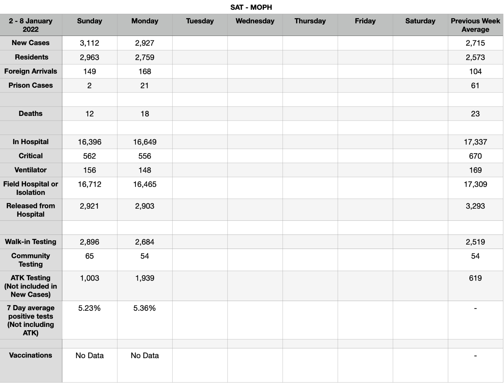Image resolution: width=504 pixels, height=383 pixels.
Task: Select the Sunday New Cases cell 3,112
Action: [89, 43]
